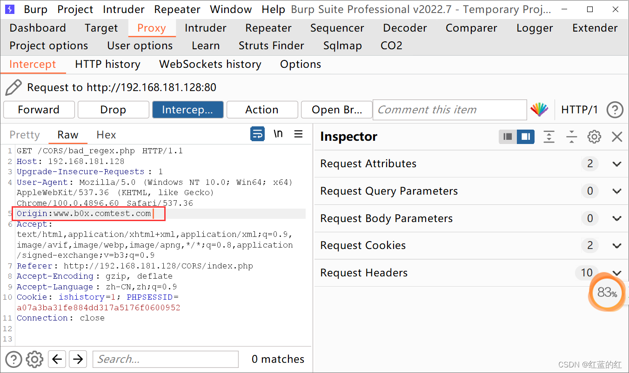Click the Origin header line in request
The image size is (629, 373).
(84, 214)
